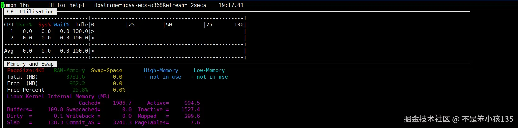Click the red PageSize:4KB label

click(26, 70)
